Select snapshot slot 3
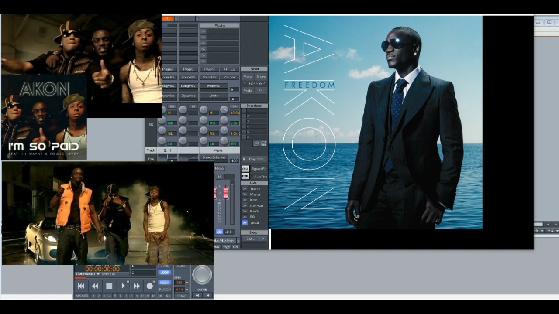The image size is (559, 314). [x=255, y=121]
